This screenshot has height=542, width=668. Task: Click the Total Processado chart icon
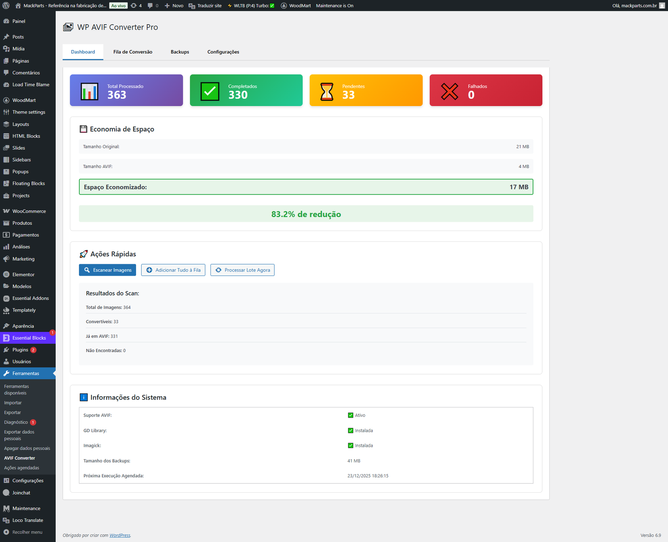(89, 91)
